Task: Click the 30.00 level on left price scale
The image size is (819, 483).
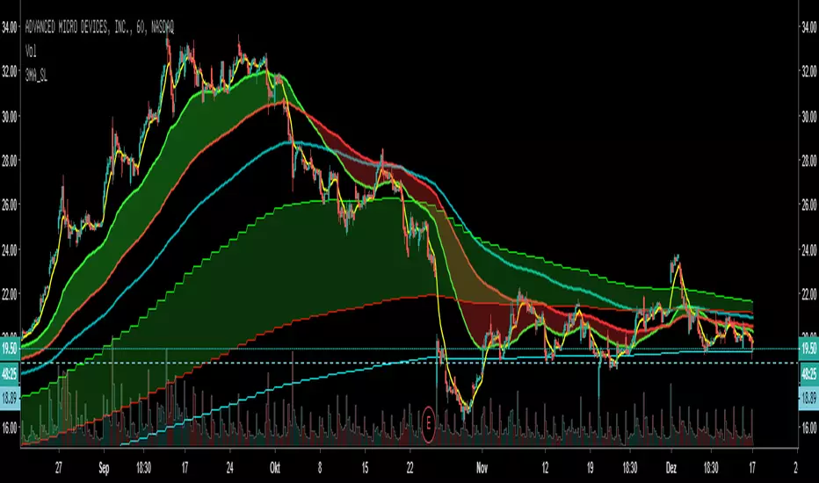Action: click(x=10, y=116)
